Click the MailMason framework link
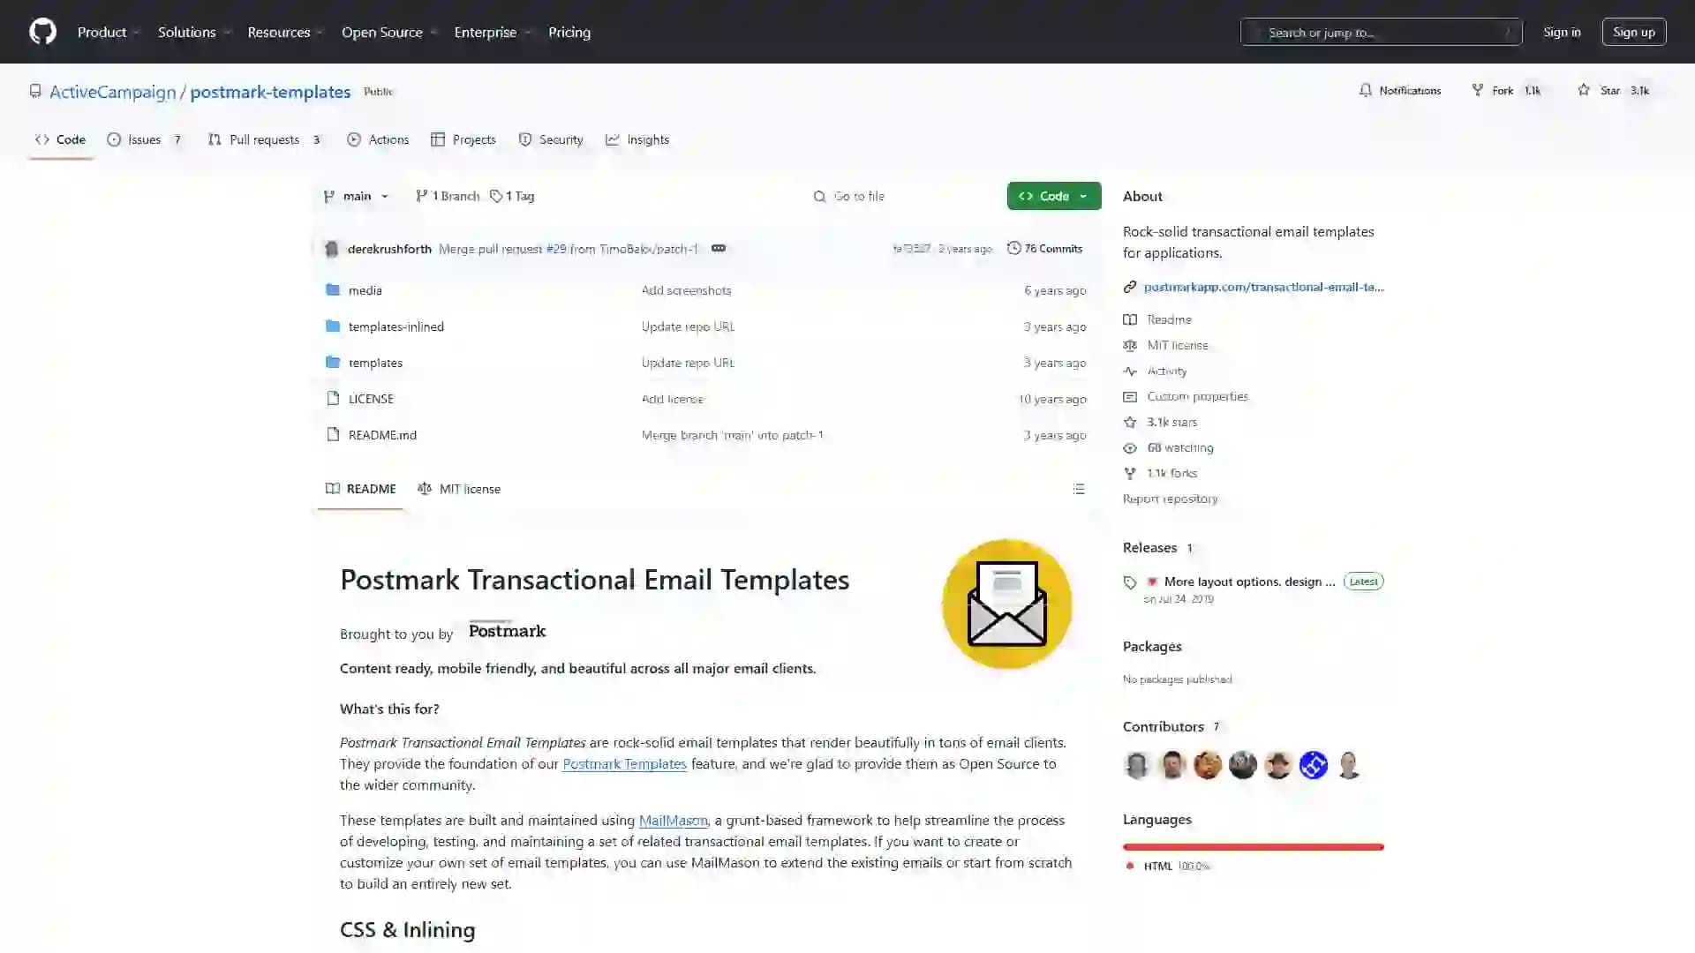The height and width of the screenshot is (953, 1695). 673,821
